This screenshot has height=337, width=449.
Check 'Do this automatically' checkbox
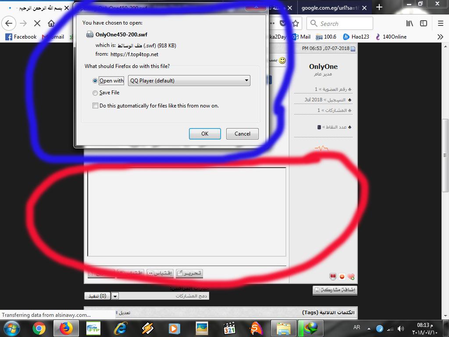pyautogui.click(x=95, y=106)
